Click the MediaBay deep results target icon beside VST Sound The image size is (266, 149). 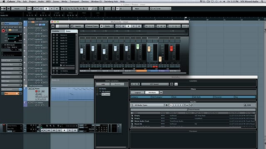coord(172,84)
